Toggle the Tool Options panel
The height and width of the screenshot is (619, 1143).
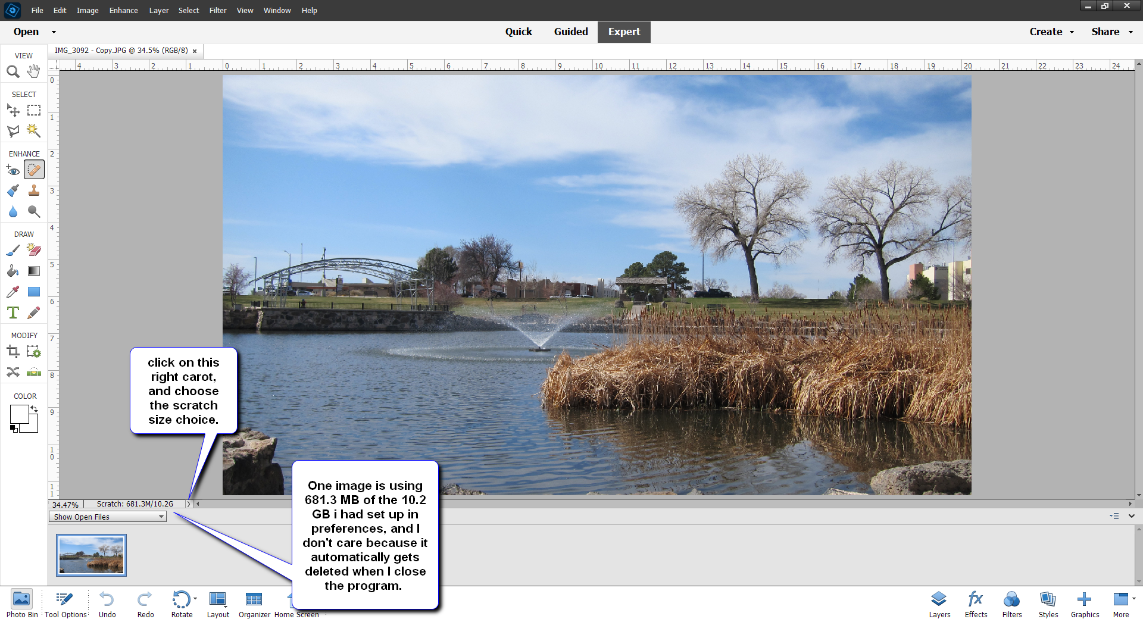pyautogui.click(x=64, y=601)
